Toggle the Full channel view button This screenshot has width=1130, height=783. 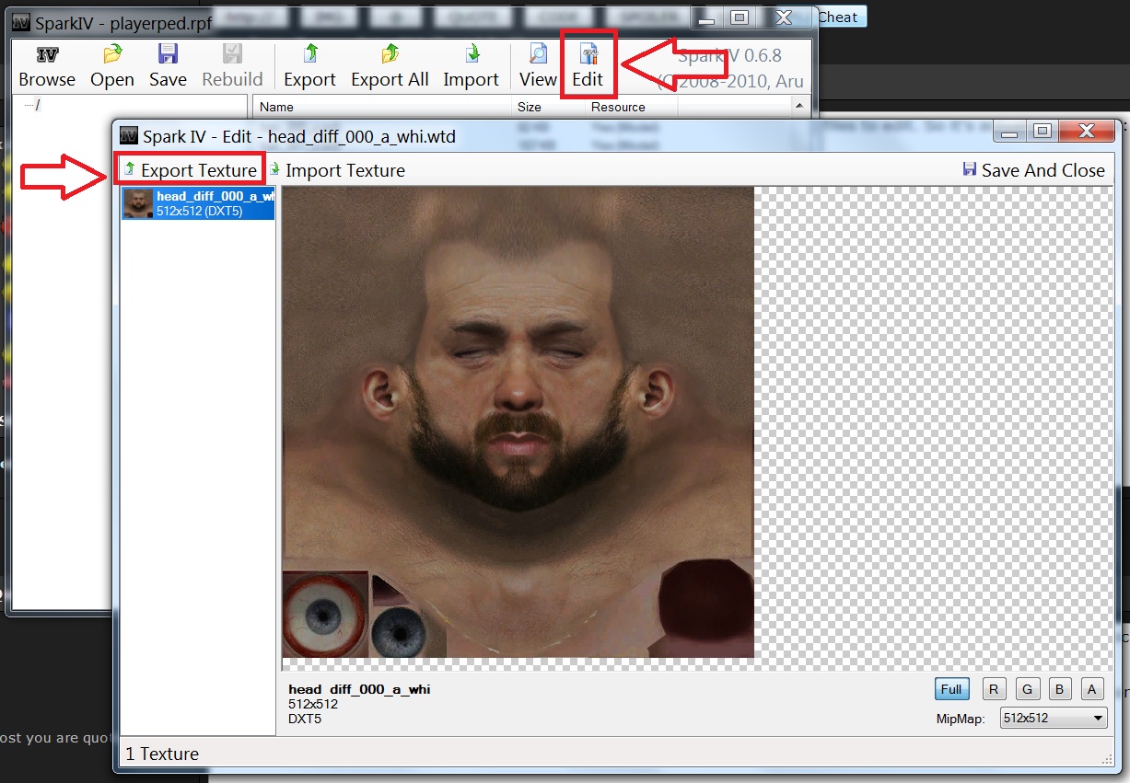(x=951, y=689)
